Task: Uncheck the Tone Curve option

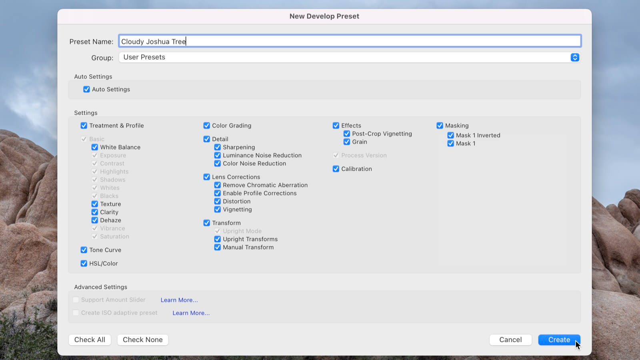Action: pyautogui.click(x=84, y=250)
